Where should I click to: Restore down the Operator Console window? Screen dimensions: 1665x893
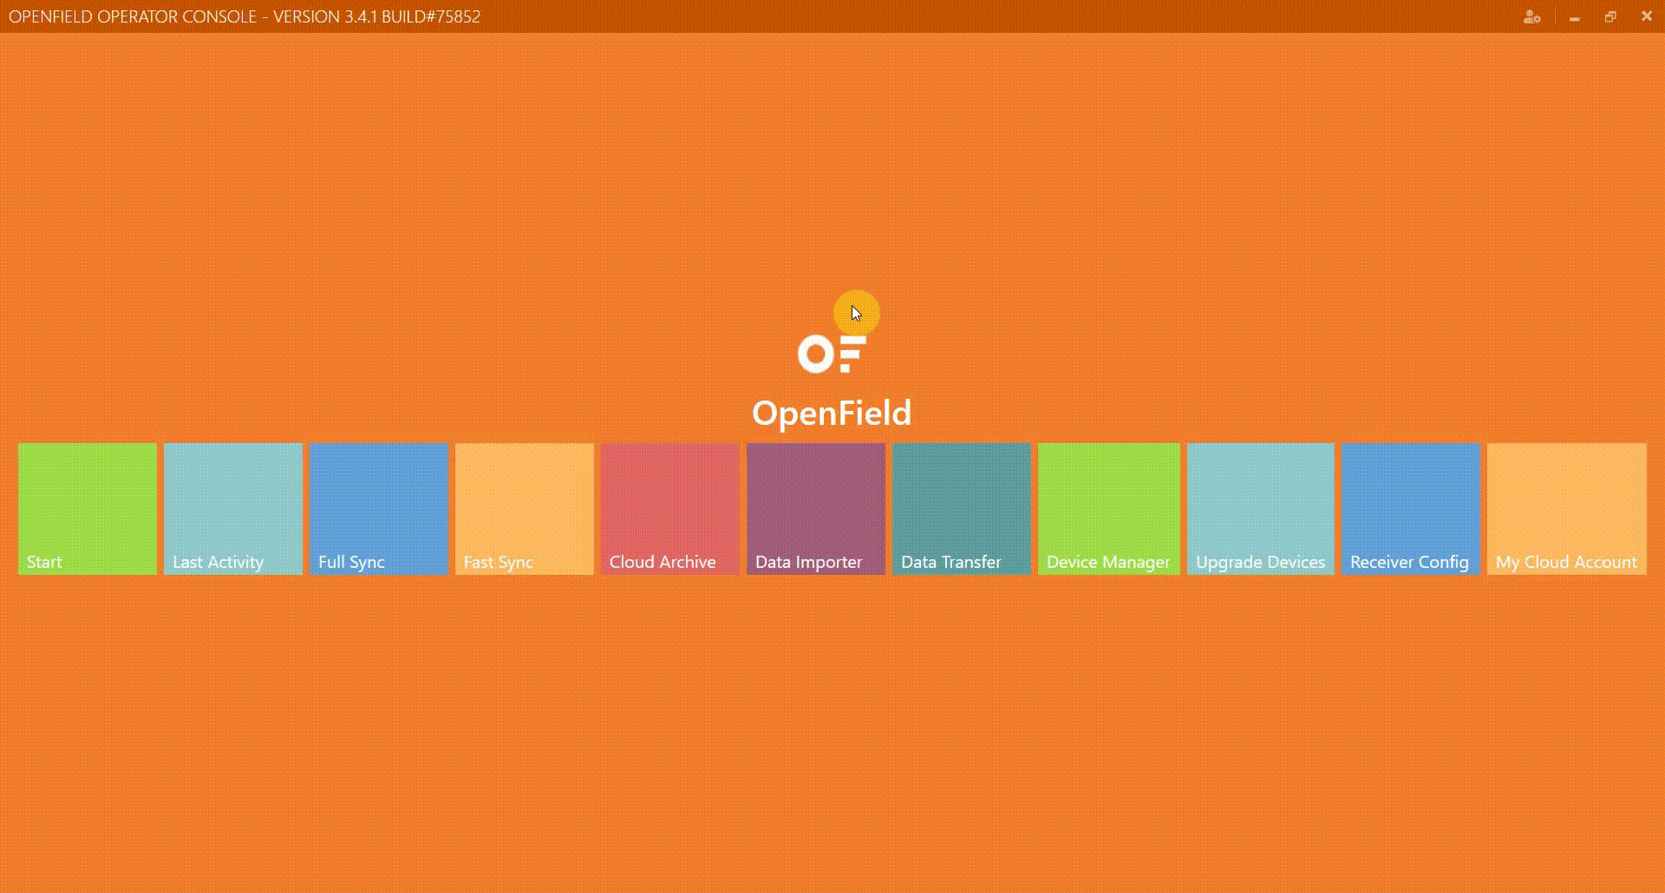tap(1610, 16)
